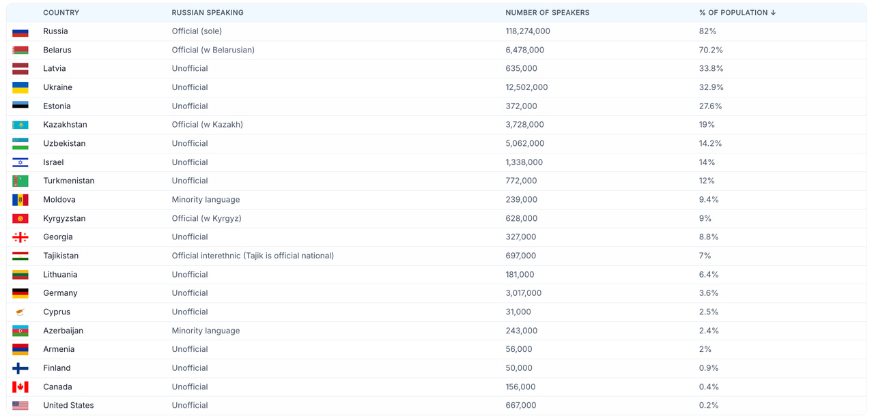Click the Kyrgyzstan flag icon
This screenshot has width=874, height=420.
point(20,219)
